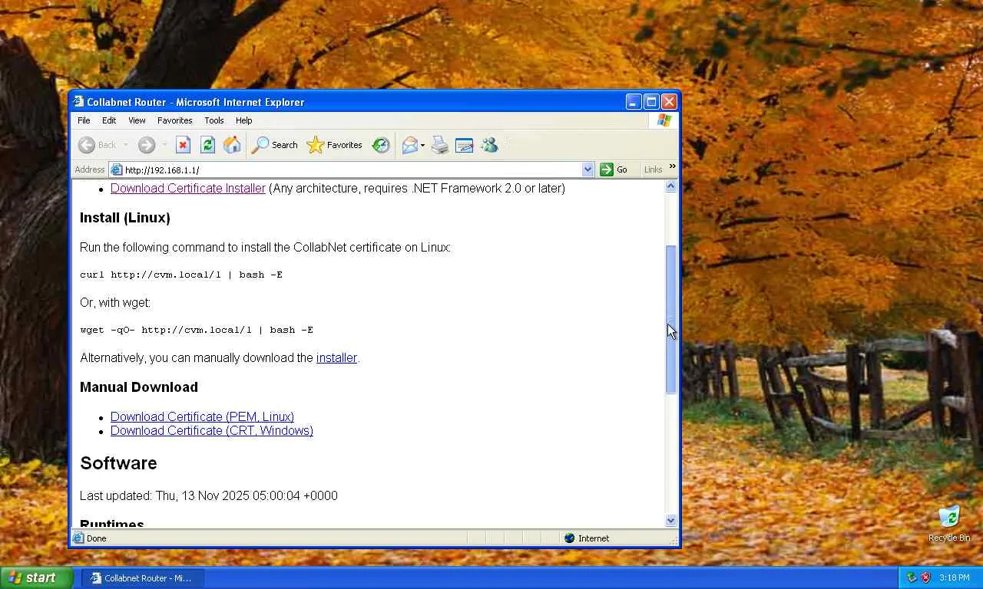Viewport: 983px width, 589px height.
Task: Click the Start button
Action: point(37,577)
